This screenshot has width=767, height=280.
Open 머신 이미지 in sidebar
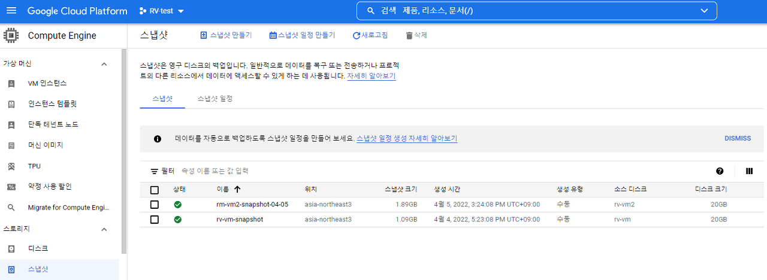click(x=45, y=145)
